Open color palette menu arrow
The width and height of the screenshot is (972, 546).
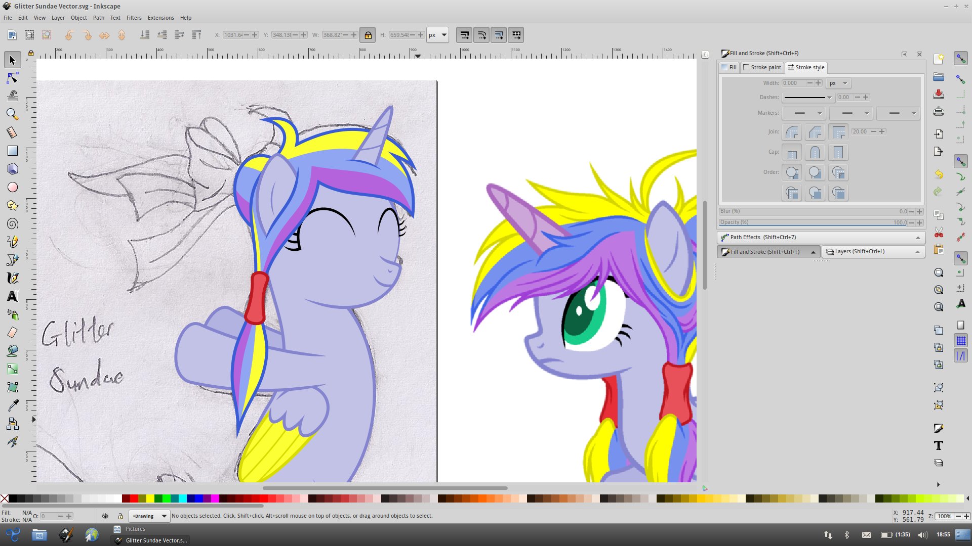click(967, 498)
